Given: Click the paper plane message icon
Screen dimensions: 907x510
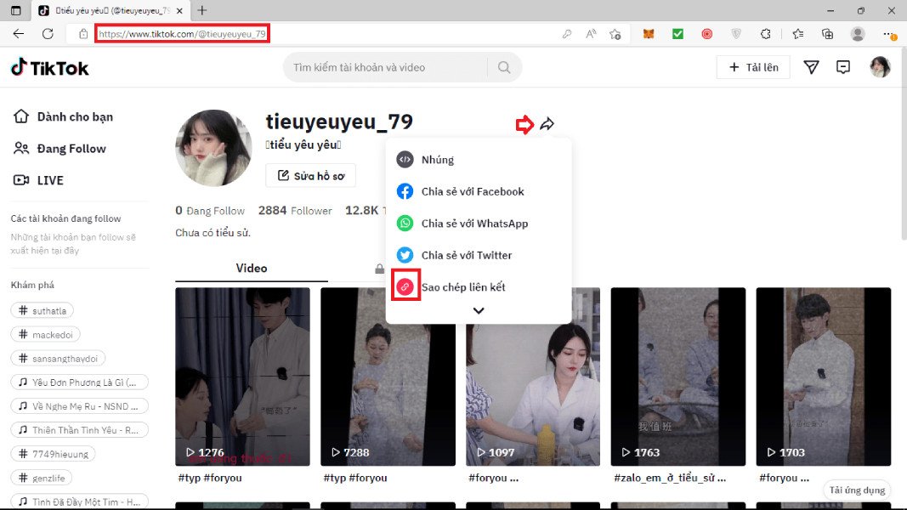Looking at the screenshot, I should (810, 66).
